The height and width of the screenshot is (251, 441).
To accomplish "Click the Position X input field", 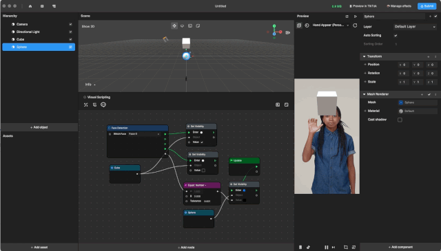I will coord(403,65).
